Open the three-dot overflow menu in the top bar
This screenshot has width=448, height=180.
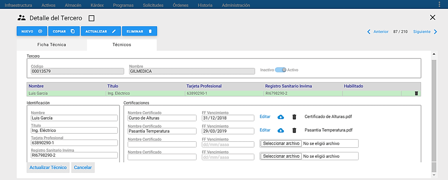(x=440, y=4)
